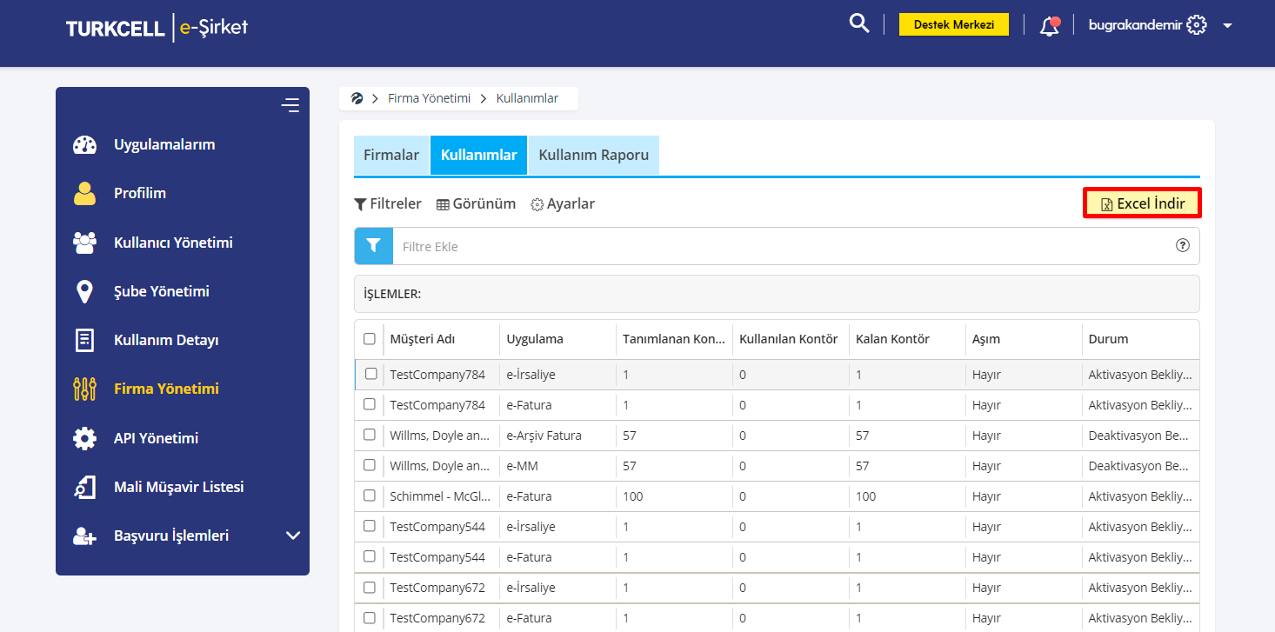Click the 'Schimmel - McGl...' customer cell
This screenshot has height=632, width=1275.
[440, 496]
